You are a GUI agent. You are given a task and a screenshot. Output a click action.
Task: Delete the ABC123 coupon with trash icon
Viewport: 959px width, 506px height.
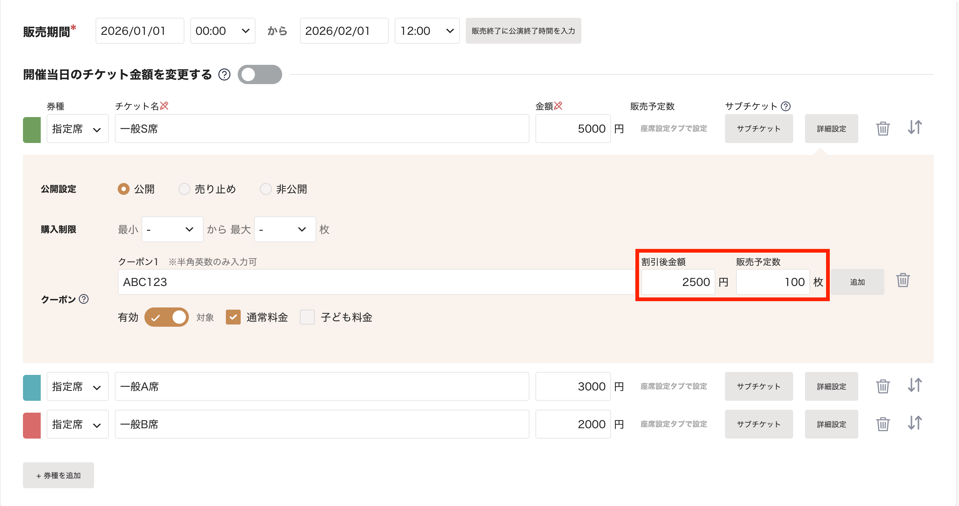[903, 280]
